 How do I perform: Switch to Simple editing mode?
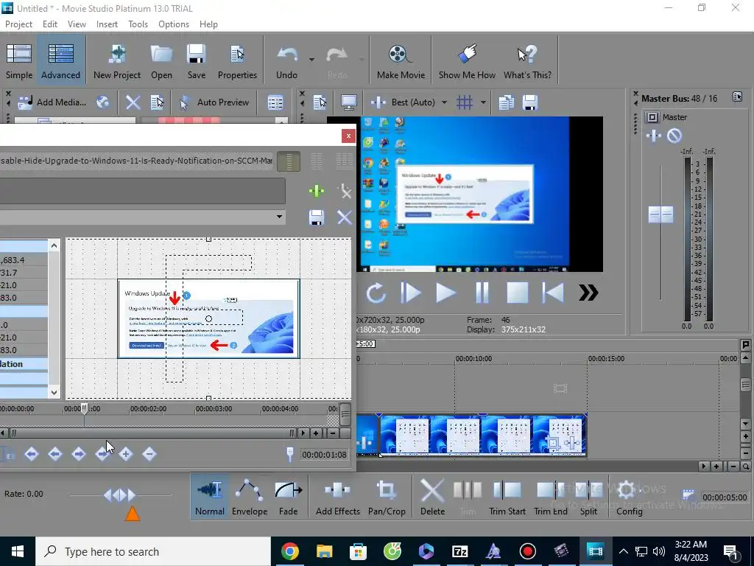pyautogui.click(x=19, y=60)
